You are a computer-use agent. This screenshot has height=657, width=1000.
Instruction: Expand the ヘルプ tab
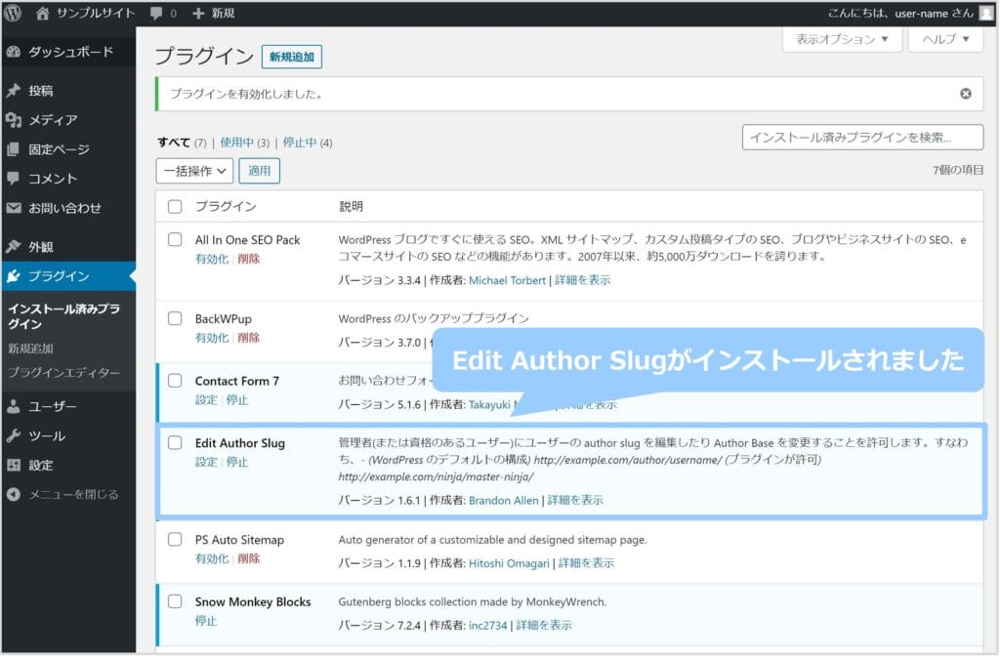945,39
